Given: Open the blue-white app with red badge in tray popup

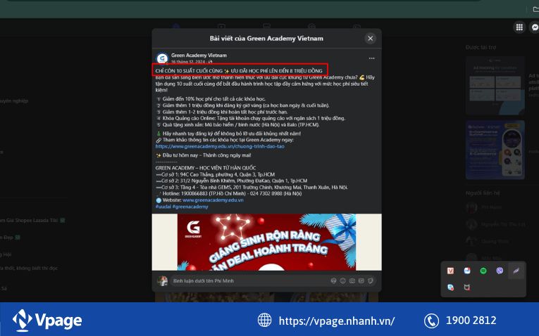Looking at the screenshot, I should 467,271.
